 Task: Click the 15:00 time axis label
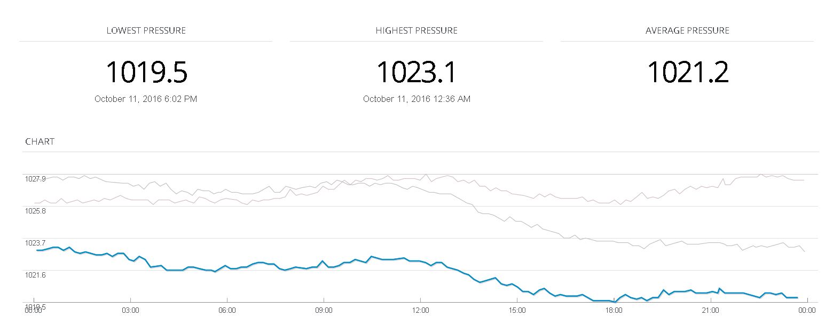517,310
